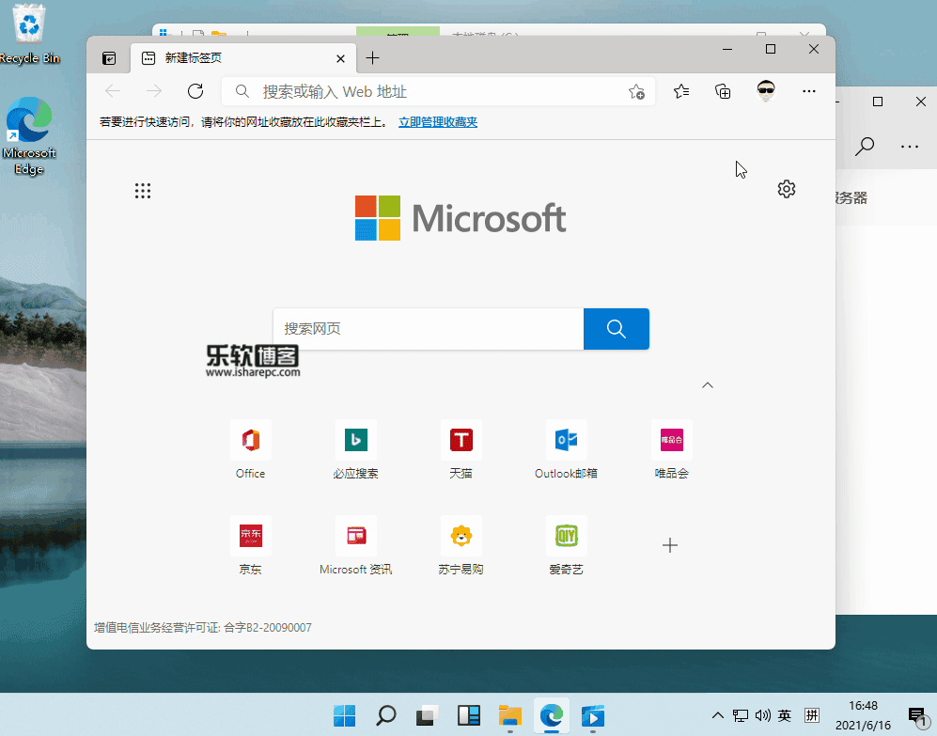The image size is (937, 736).
Task: Collapse the quick links section
Action: tap(707, 384)
